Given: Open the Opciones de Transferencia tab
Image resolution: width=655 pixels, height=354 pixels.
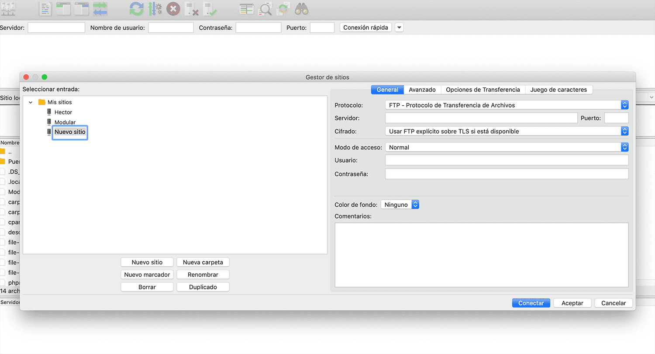Looking at the screenshot, I should [x=483, y=90].
